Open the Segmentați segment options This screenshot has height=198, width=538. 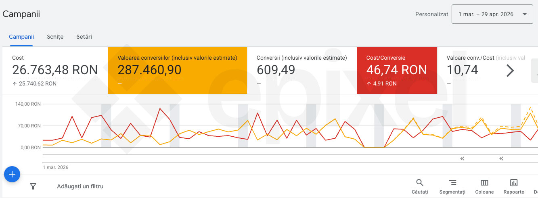click(x=452, y=186)
